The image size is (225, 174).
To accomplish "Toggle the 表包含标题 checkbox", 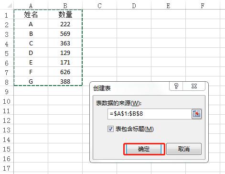I will [x=110, y=129].
